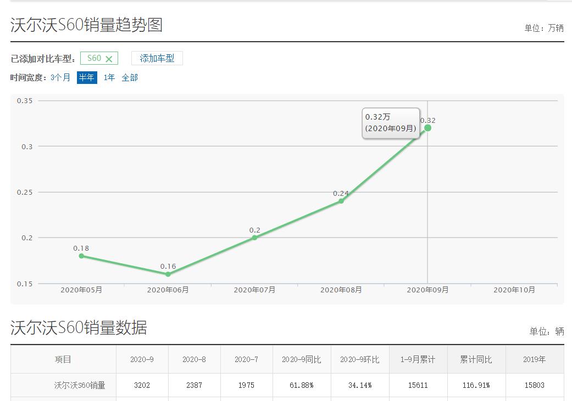572x401 pixels.
Task: Click the 2020年08月 data point (0.24)
Action: click(341, 201)
